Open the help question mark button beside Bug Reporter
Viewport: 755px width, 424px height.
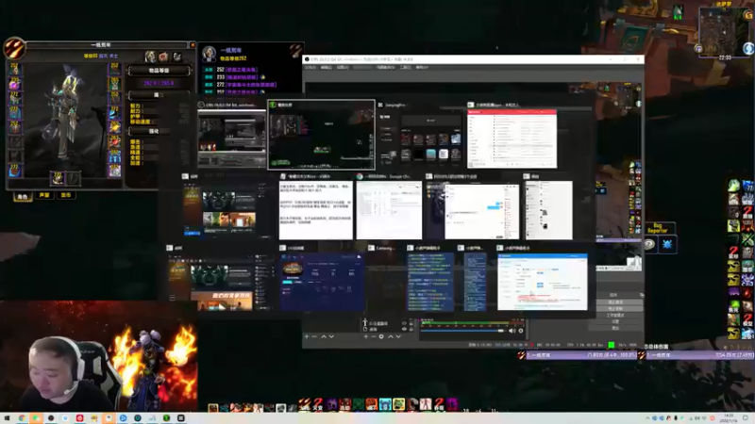[649, 244]
